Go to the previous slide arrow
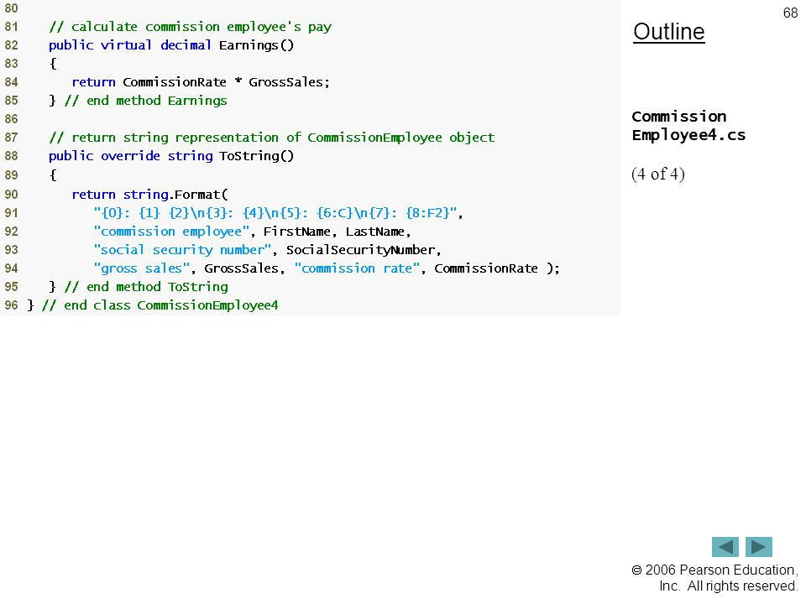This screenshot has width=806, height=604. (x=725, y=547)
